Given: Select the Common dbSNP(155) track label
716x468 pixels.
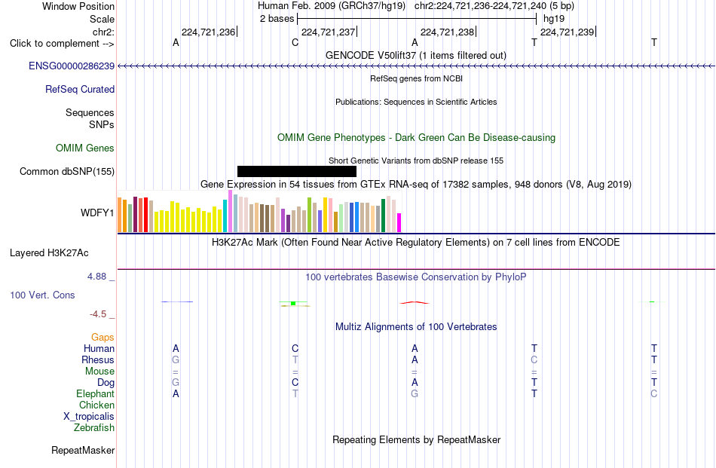Looking at the screenshot, I should point(67,172).
